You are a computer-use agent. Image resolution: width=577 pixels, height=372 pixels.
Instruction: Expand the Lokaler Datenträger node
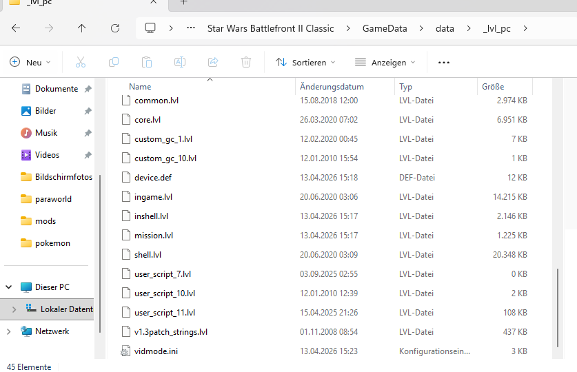click(x=14, y=309)
